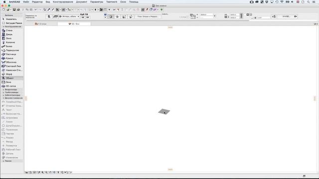Toggle the first geometry method button in info box

111,16
